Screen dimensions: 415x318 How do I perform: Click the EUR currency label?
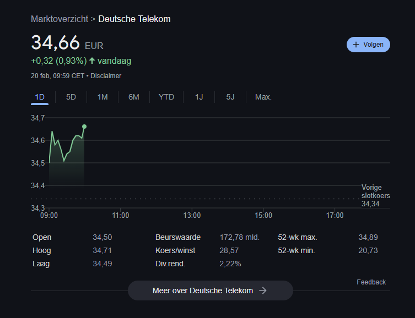[94, 46]
